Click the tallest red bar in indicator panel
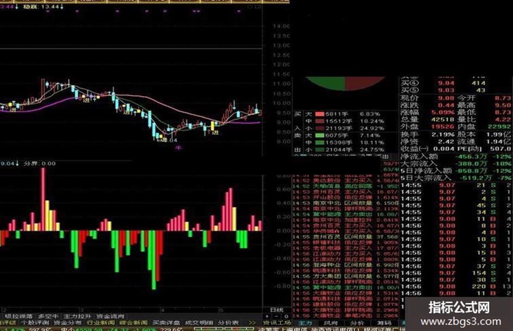513x331 pixels. (43, 199)
